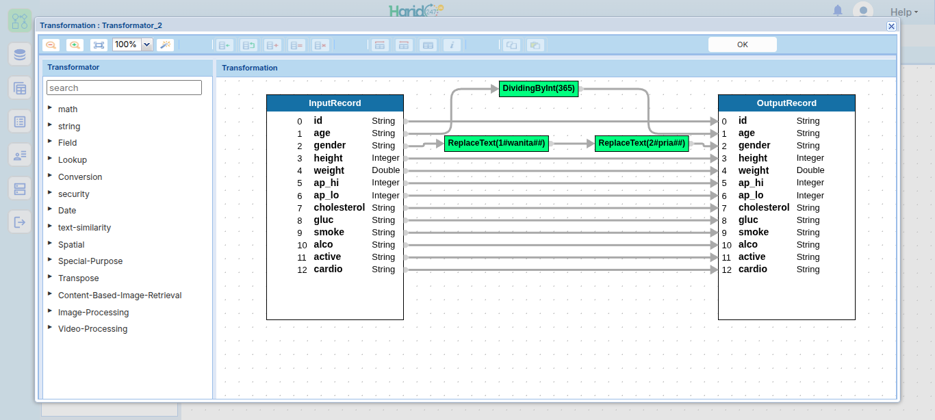Click the OutputRecord header
Image resolution: width=935 pixels, height=420 pixels.
click(786, 103)
